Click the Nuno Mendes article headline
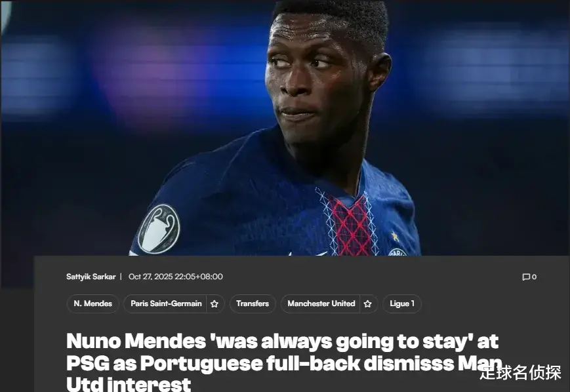Viewport: 570px width, 392px height. pyautogui.click(x=284, y=363)
